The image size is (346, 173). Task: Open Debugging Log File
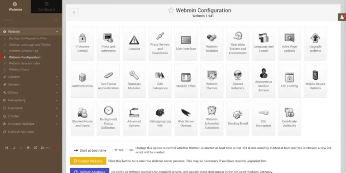(x=160, y=118)
